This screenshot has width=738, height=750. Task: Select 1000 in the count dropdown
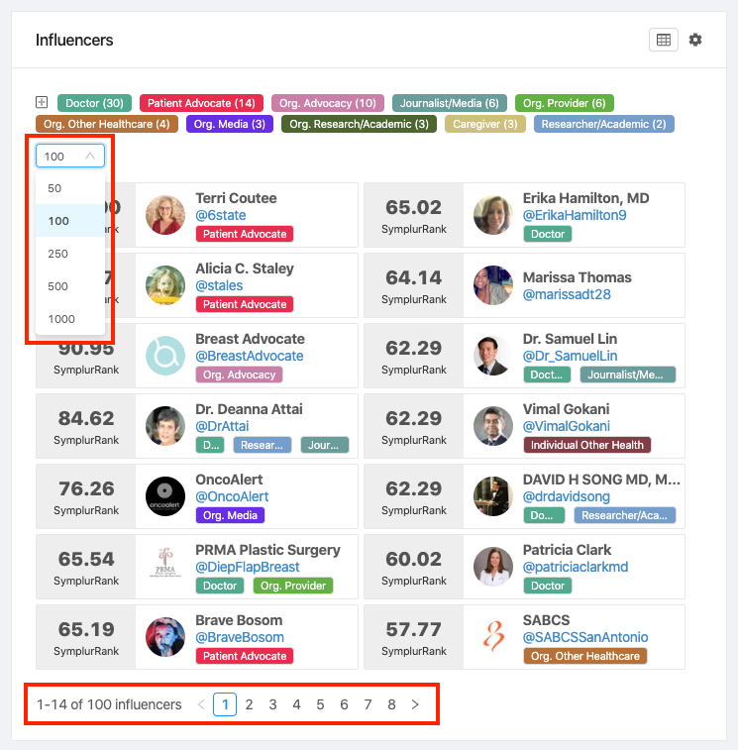(70, 319)
